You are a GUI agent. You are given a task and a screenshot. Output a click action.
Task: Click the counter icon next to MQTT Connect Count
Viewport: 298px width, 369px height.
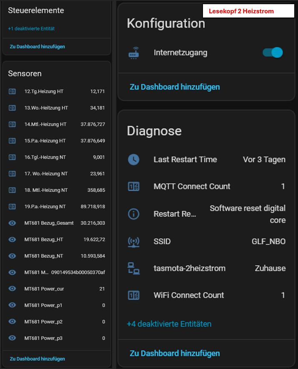133,186
